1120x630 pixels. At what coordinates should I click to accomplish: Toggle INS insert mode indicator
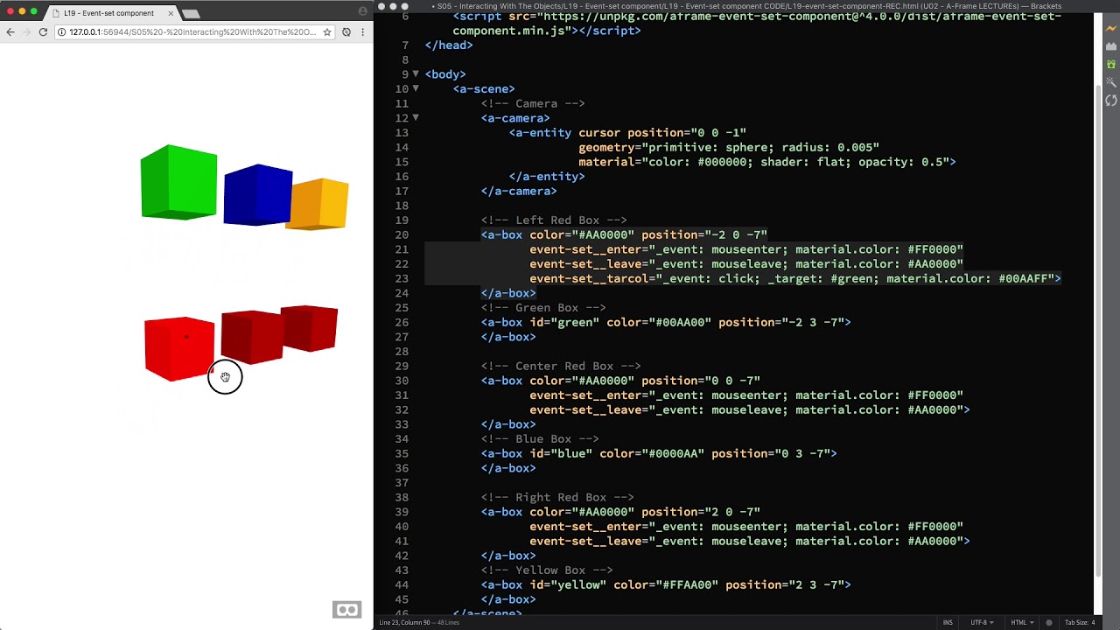(x=948, y=622)
